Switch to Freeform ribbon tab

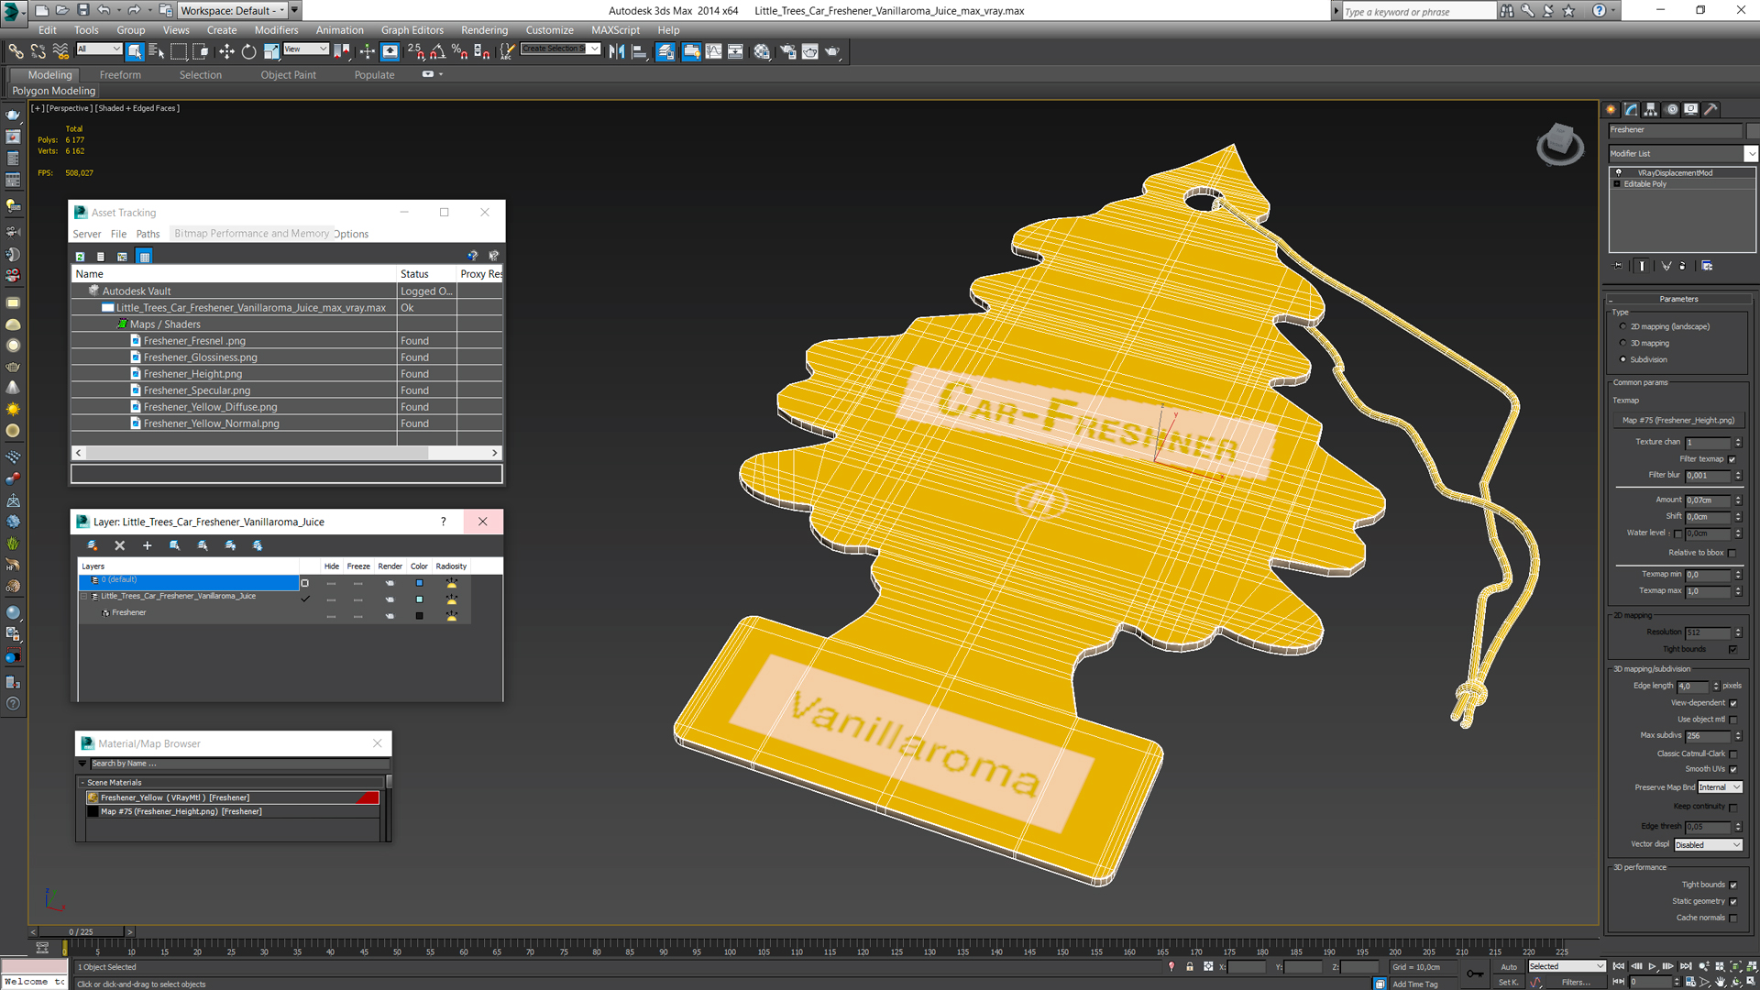point(120,75)
